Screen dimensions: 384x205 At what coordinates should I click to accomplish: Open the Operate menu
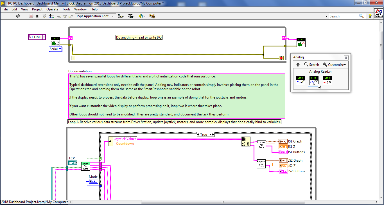point(52,9)
